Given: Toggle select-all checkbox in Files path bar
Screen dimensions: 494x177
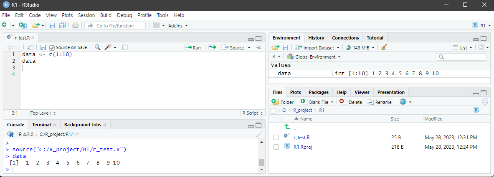Looking at the screenshot, I should pyautogui.click(x=274, y=110).
